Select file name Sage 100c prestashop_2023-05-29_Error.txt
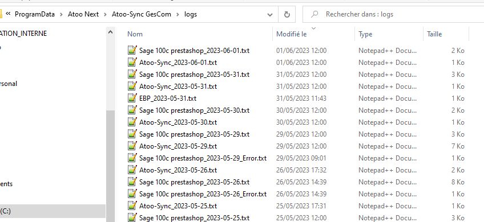The width and height of the screenshot is (484, 222). (x=203, y=158)
